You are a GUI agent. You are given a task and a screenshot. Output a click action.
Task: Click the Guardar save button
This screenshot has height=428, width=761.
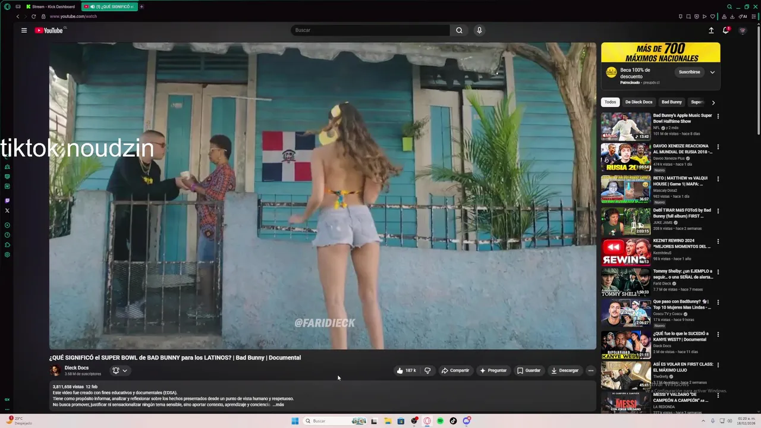529,370
